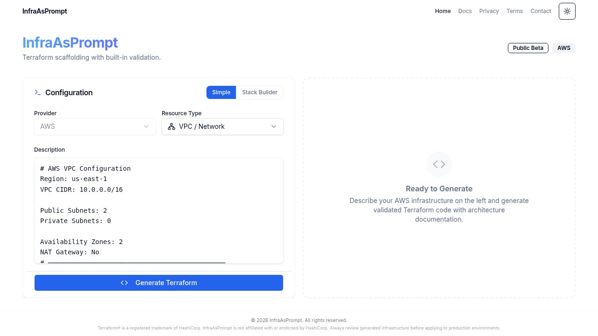Image resolution: width=598 pixels, height=336 pixels.
Task: Open the Provider AWS dropdown
Action: click(x=95, y=126)
